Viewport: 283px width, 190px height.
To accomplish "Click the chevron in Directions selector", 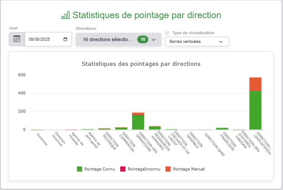I will [153, 40].
